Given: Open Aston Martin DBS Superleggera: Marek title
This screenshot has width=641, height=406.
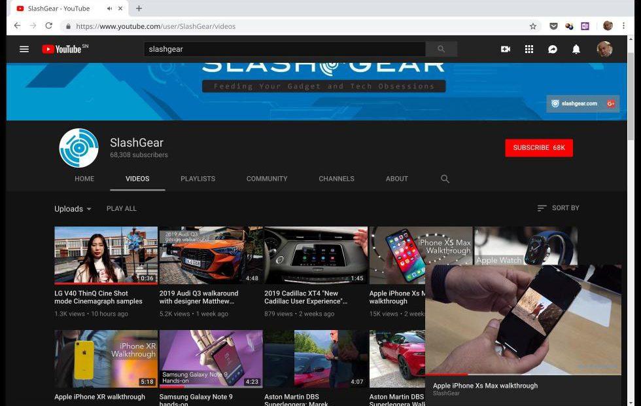Looking at the screenshot, I should point(296,400).
